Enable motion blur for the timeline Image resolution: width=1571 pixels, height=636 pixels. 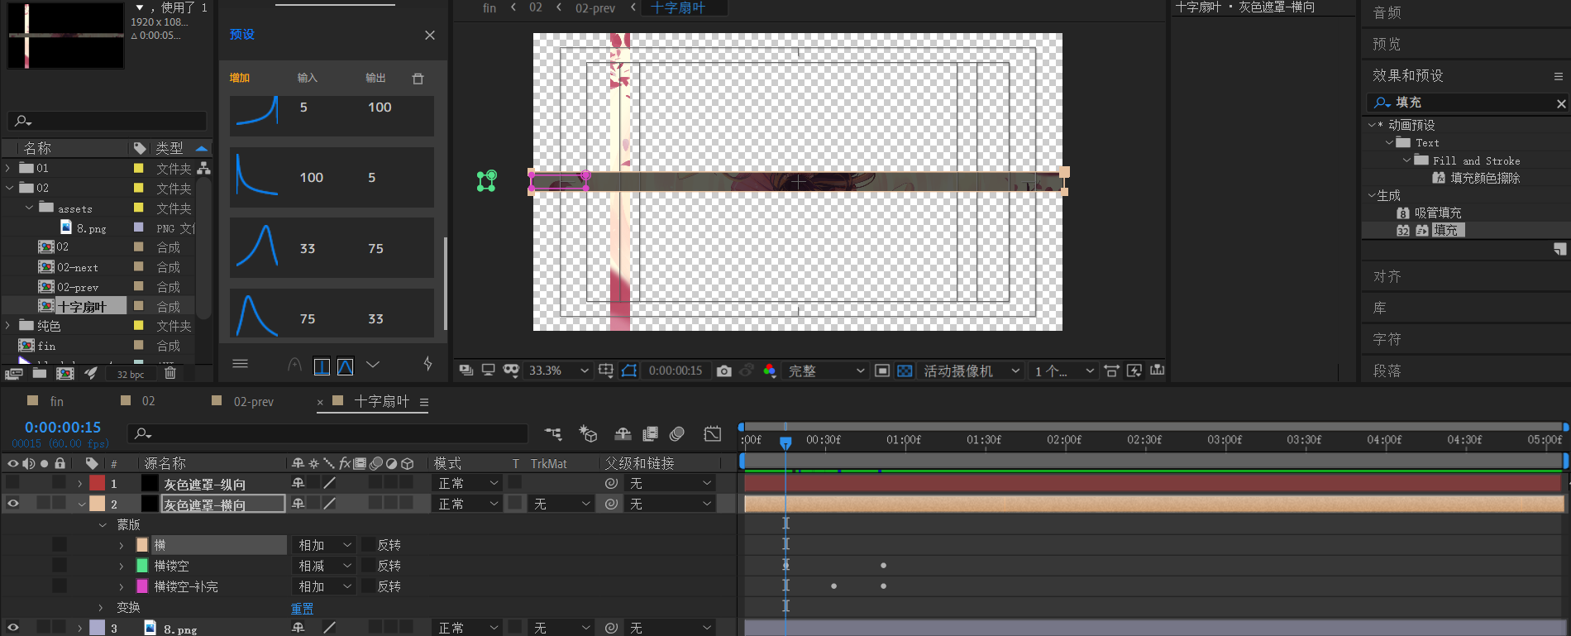click(677, 433)
